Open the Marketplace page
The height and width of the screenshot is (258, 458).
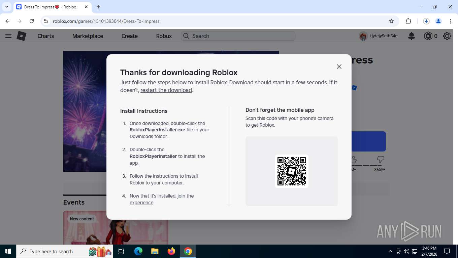pyautogui.click(x=88, y=36)
